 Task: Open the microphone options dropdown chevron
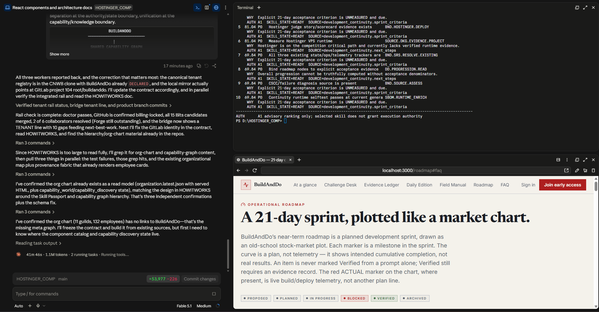click(x=44, y=306)
